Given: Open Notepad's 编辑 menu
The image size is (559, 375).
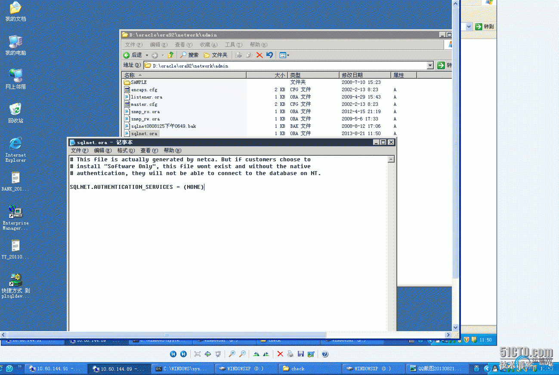Looking at the screenshot, I should pyautogui.click(x=103, y=151).
